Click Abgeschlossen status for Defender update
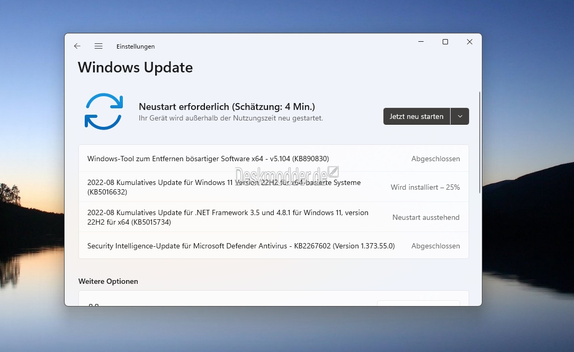Screen dimensions: 574x352 436,246
